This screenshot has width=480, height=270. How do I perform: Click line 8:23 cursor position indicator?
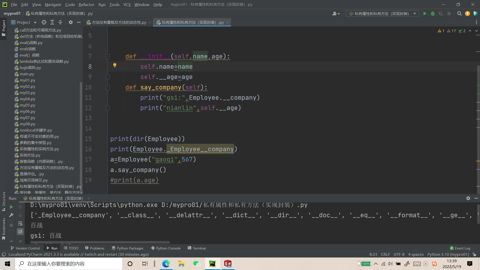click(x=373, y=254)
